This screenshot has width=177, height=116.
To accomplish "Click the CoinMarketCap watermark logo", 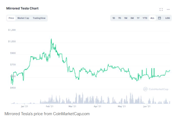I will (156, 89).
